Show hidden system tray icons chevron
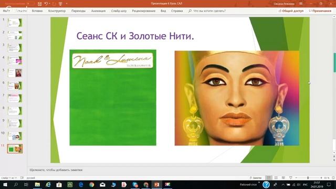 point(283,184)
